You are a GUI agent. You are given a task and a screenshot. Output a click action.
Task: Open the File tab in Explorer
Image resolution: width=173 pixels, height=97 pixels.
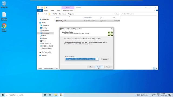[40, 11]
